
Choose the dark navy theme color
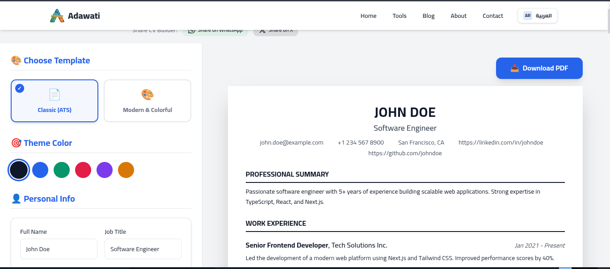click(19, 170)
